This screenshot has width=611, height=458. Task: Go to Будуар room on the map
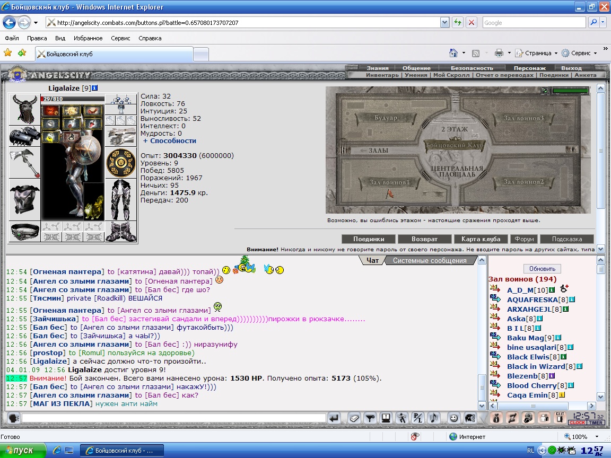(386, 118)
